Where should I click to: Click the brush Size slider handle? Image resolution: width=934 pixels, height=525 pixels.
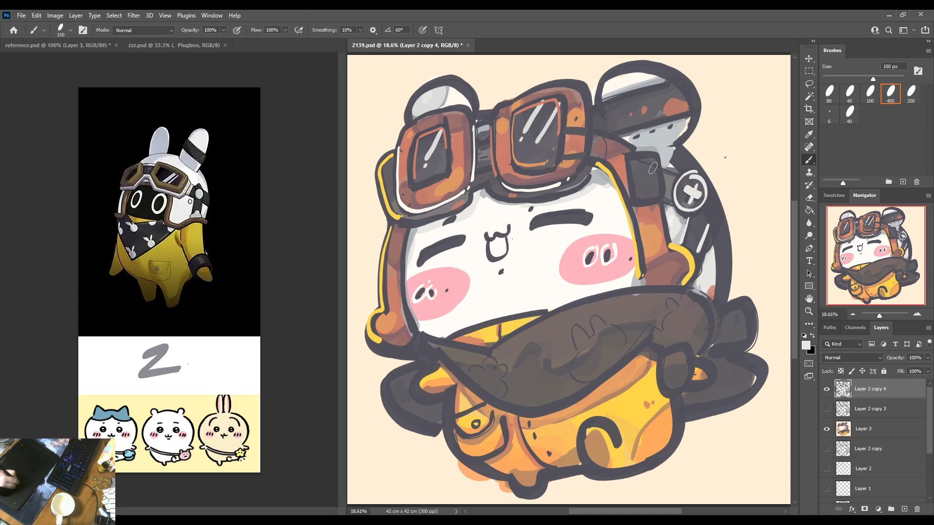(873, 79)
